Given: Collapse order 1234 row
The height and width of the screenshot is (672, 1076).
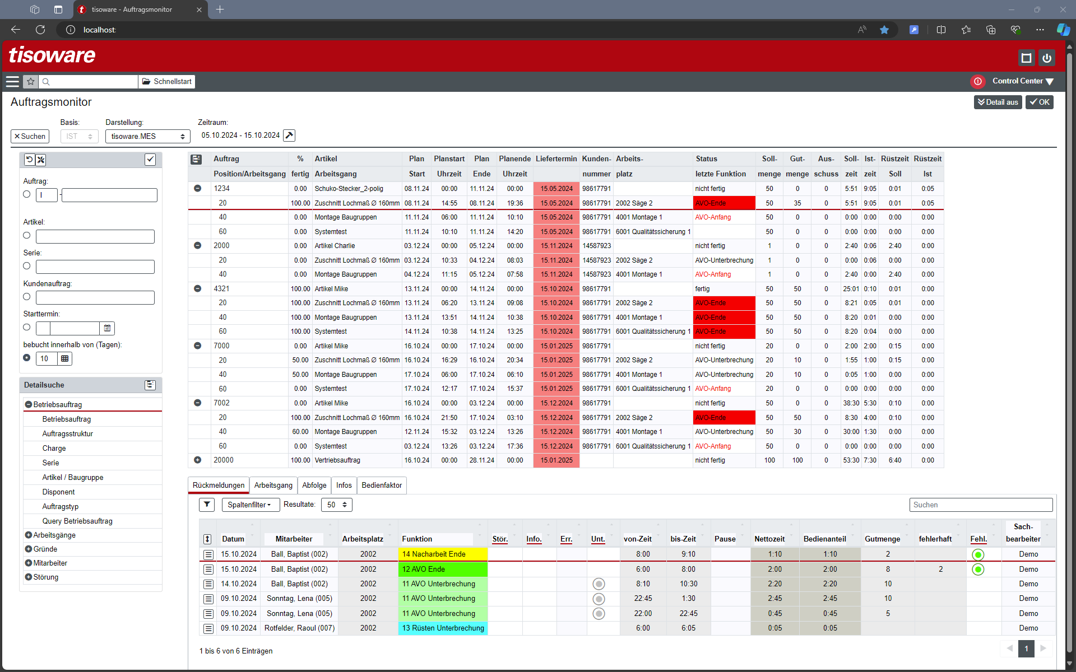Looking at the screenshot, I should tap(197, 189).
